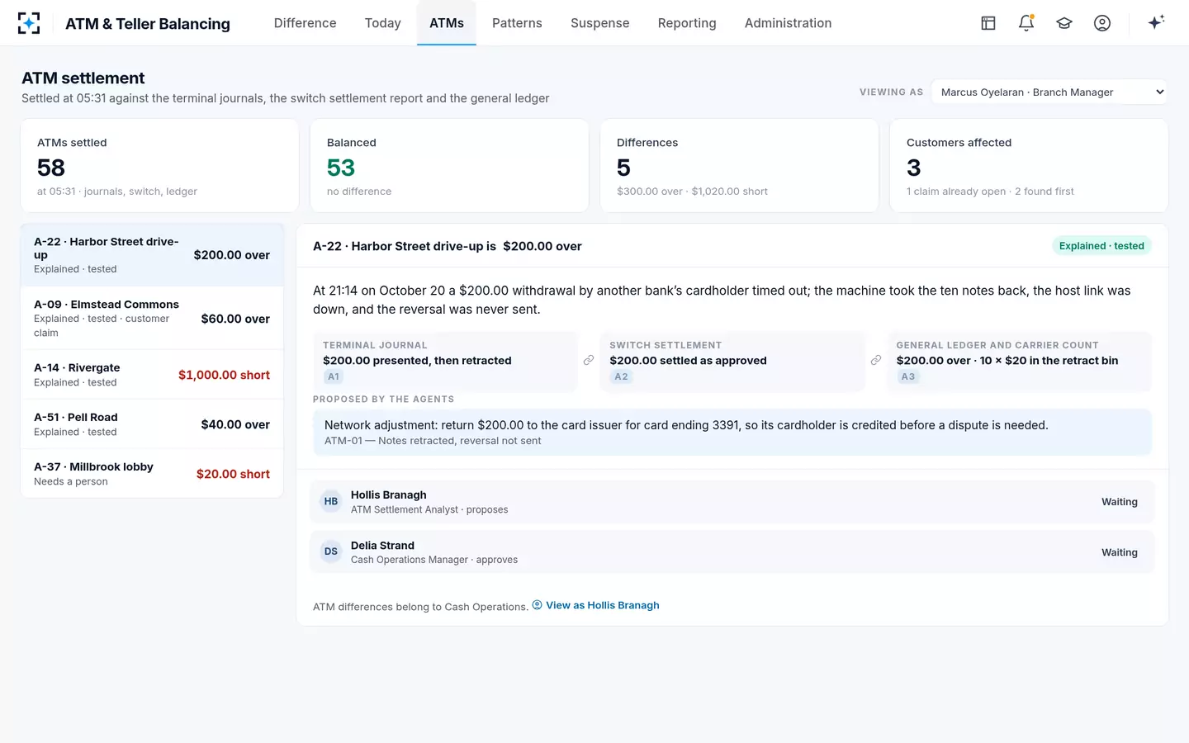Click the Terminal Journal evidence card
This screenshot has height=743, width=1189.
coord(445,362)
